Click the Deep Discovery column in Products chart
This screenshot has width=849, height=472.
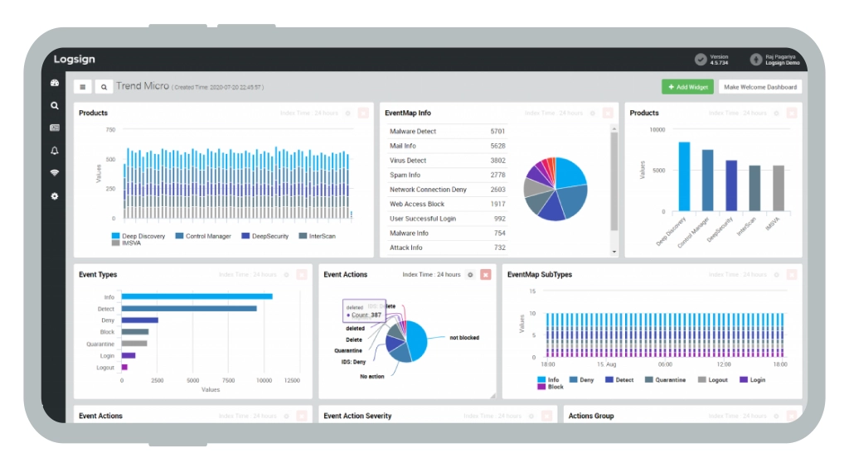[684, 176]
